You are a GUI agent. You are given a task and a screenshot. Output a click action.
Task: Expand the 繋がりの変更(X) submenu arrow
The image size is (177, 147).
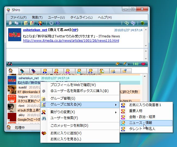tap(116, 112)
